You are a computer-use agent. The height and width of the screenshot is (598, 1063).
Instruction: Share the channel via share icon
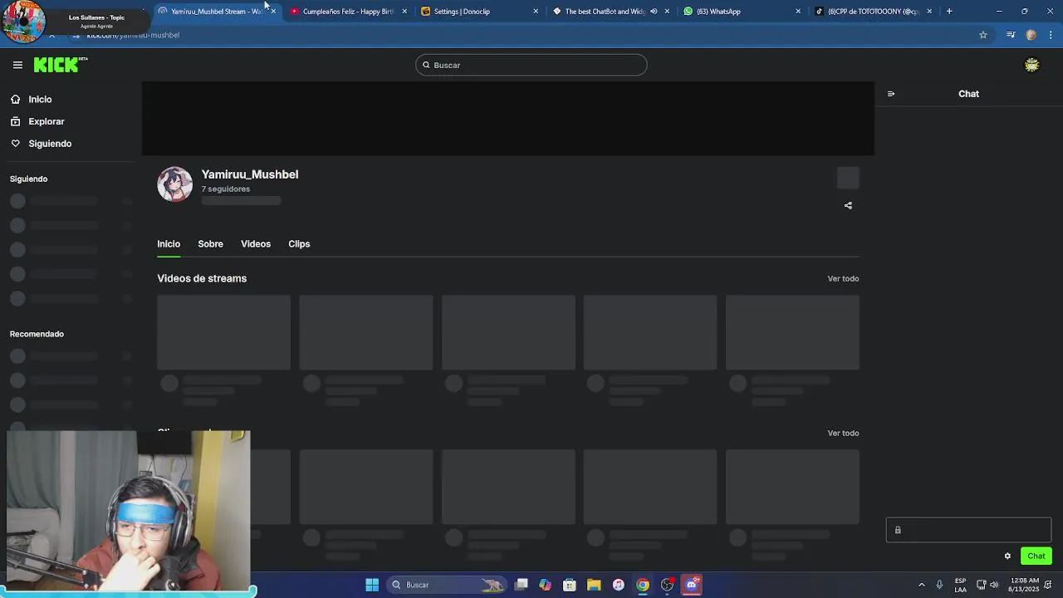coord(848,205)
